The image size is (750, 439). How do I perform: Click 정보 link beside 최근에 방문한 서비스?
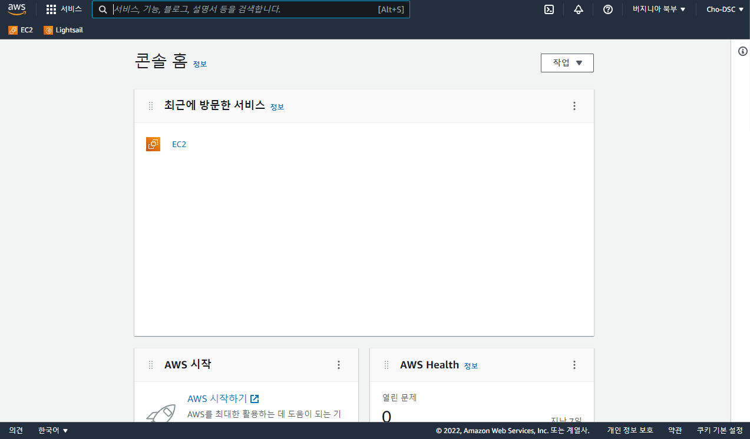(277, 107)
